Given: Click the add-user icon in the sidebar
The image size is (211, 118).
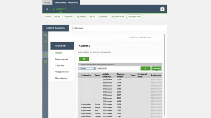Looking at the screenshot, I should coord(45,35).
